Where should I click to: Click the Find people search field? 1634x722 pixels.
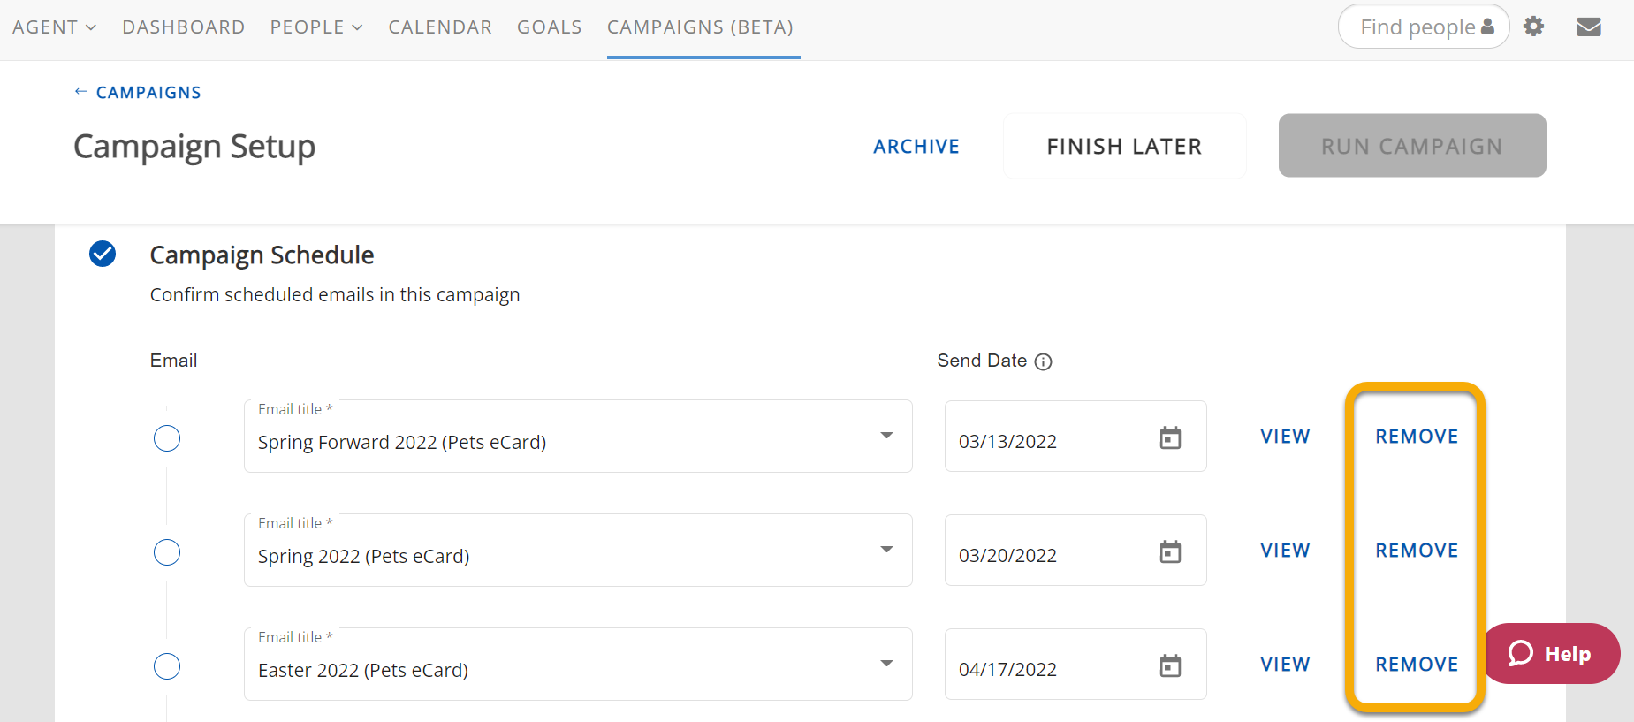pos(1417,27)
